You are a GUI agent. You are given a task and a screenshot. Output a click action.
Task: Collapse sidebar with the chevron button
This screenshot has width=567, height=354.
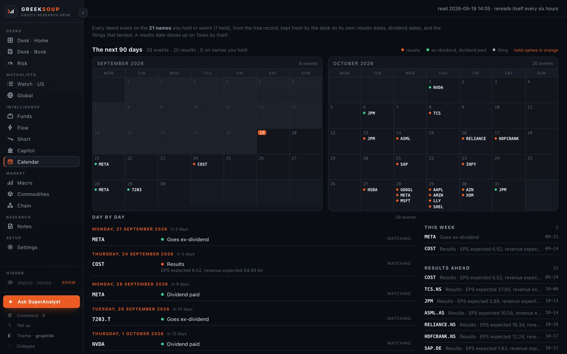click(83, 13)
